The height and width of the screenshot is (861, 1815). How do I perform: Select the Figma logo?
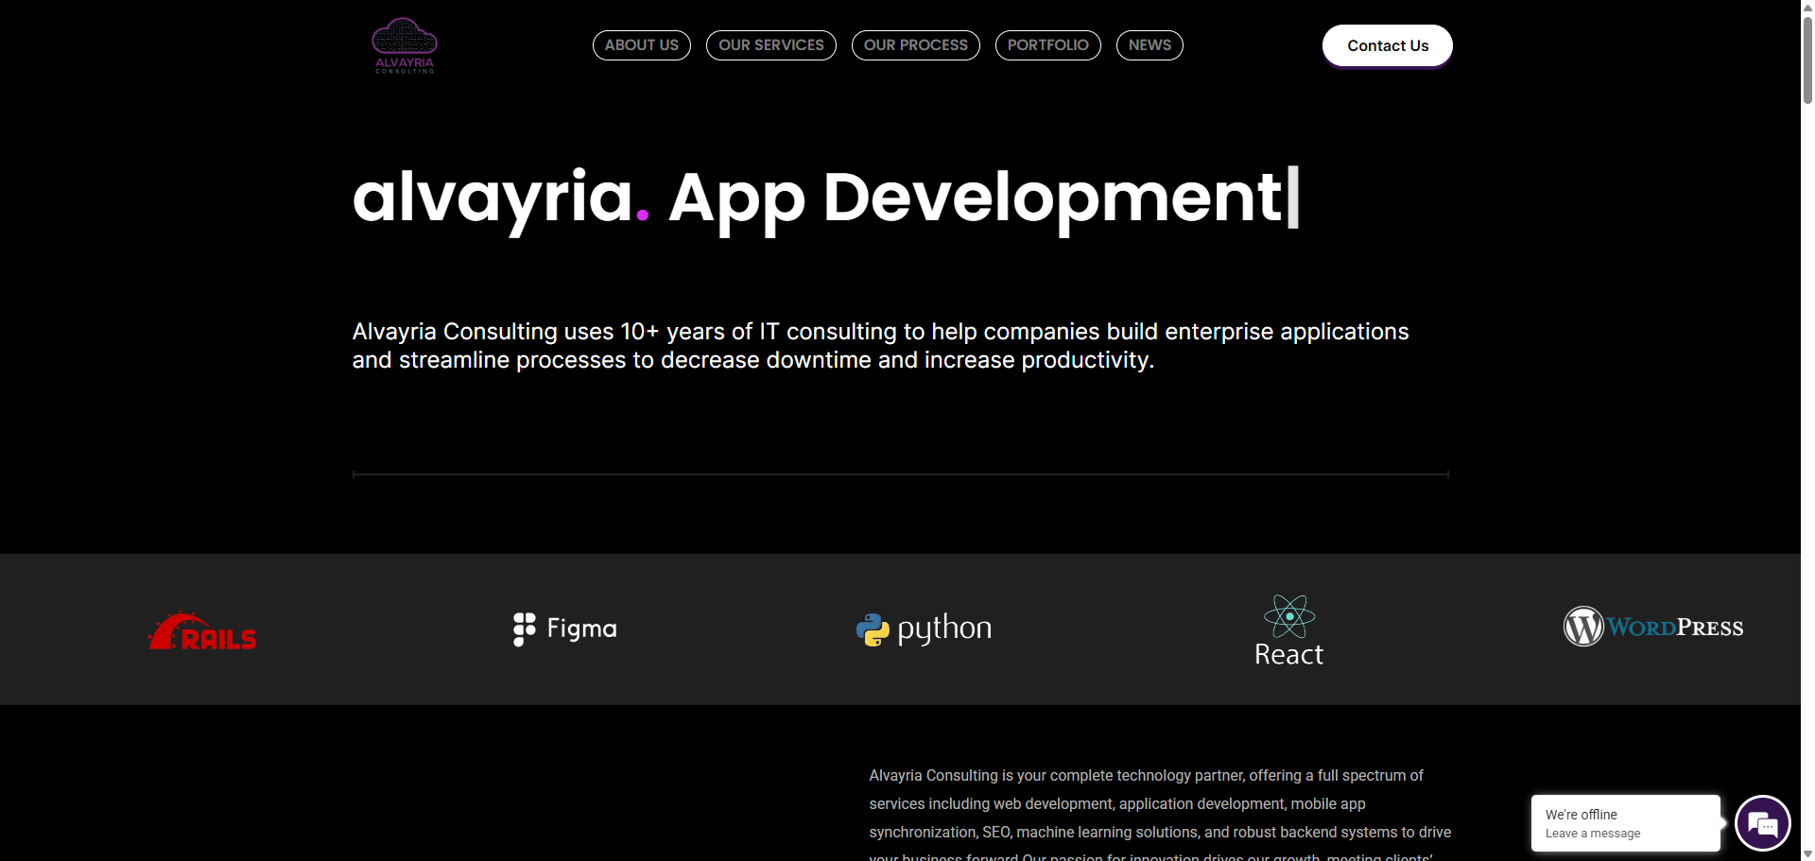point(564,629)
